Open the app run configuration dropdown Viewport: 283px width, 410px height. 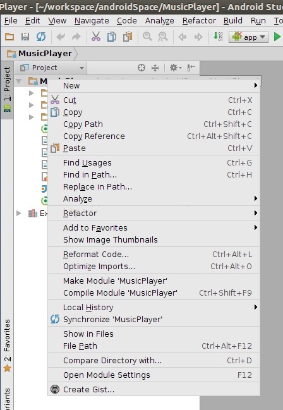(248, 37)
